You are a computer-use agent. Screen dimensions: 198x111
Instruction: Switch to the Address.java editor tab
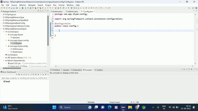coord(72,11)
